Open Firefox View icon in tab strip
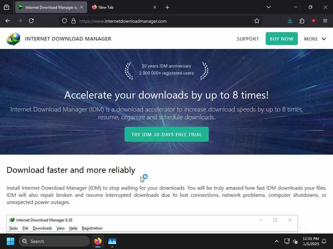Viewport: 333px width, 249px height. click(x=7, y=7)
